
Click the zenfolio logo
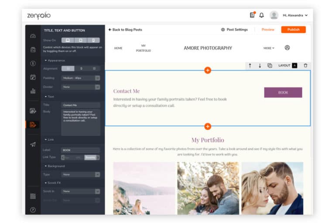click(x=39, y=15)
